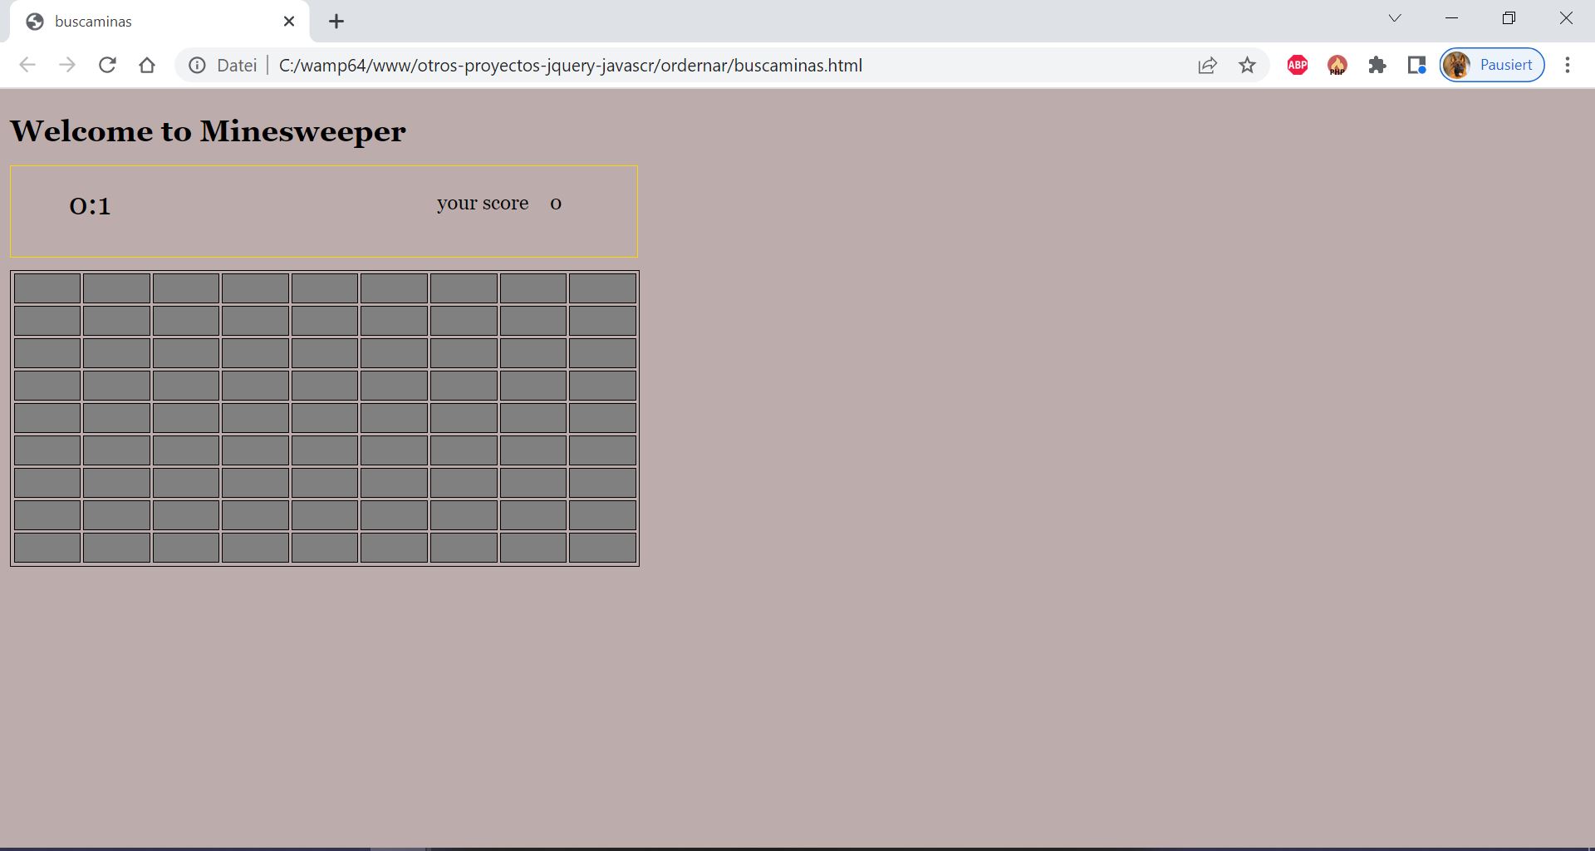Viewport: 1595px width, 851px height.
Task: Open the flame extension icon
Action: pos(1337,65)
